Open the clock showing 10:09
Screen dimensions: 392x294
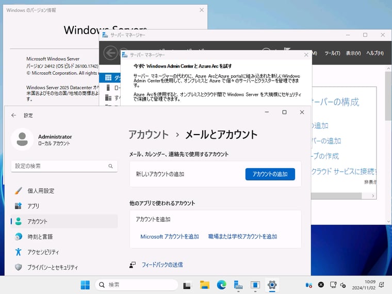[x=364, y=285]
